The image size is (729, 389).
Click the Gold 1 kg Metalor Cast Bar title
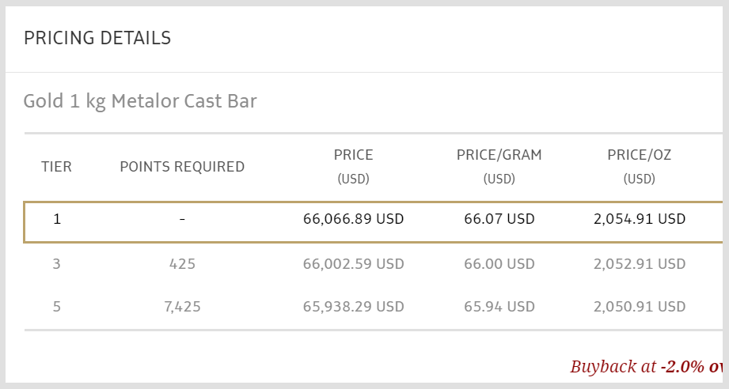140,101
